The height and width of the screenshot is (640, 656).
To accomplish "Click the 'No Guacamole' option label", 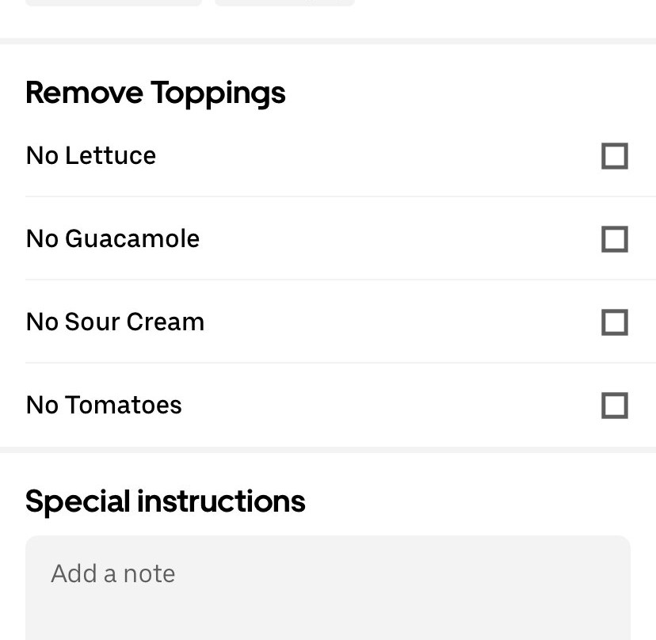I will (x=113, y=239).
